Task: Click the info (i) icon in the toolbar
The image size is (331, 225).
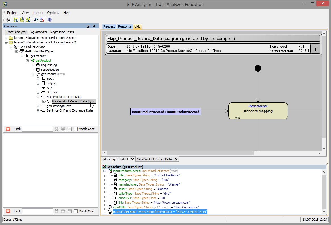Action: pyautogui.click(x=49, y=20)
